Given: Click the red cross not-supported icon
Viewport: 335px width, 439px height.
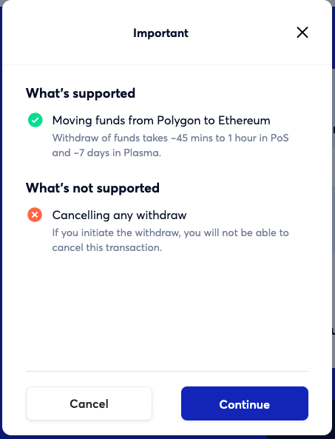Looking at the screenshot, I should pos(35,215).
